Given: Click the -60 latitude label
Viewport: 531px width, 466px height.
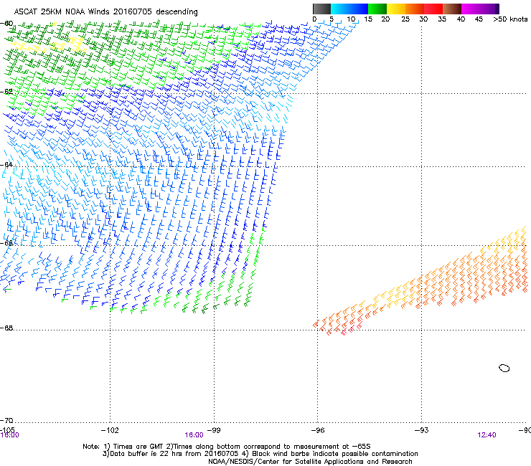Looking at the screenshot, I should pyautogui.click(x=6, y=24).
